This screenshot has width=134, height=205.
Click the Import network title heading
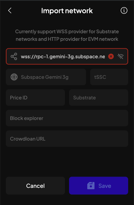[67, 11]
